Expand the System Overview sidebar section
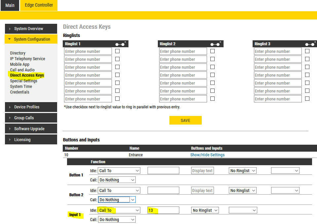This screenshot has height=224, width=317. [31, 29]
